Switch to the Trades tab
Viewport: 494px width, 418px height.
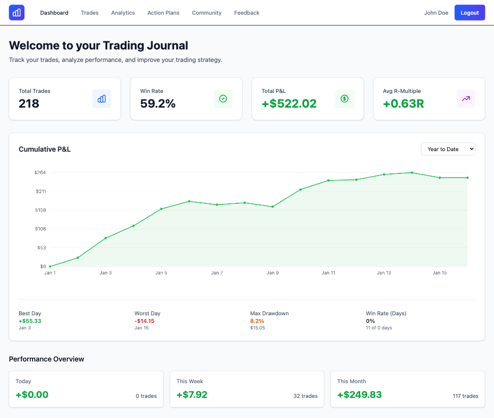coord(89,13)
